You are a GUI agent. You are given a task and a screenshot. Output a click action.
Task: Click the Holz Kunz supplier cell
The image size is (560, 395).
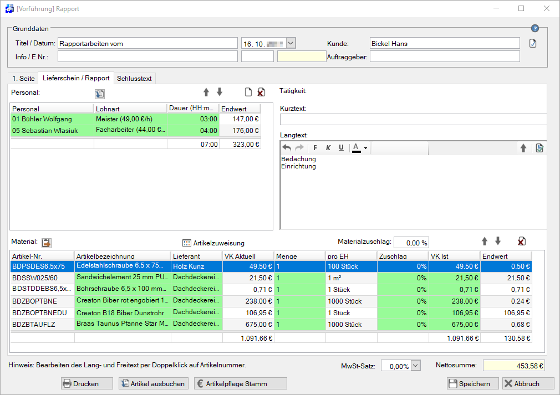[x=197, y=266]
